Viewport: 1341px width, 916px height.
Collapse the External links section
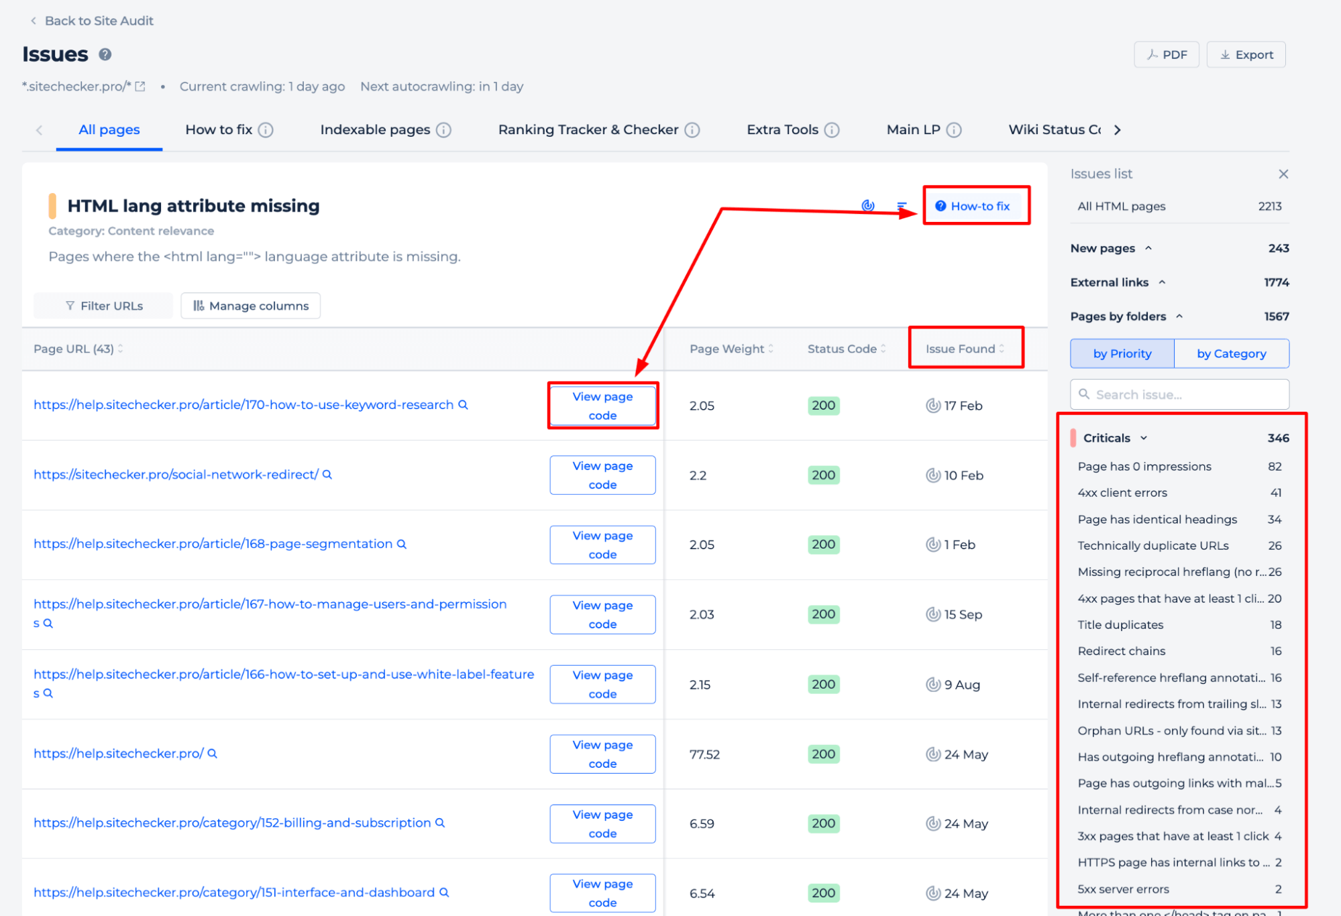1162,282
